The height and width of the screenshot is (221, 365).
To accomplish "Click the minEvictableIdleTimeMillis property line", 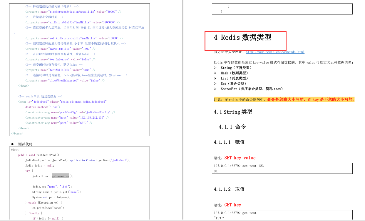I will tap(73, 22).
